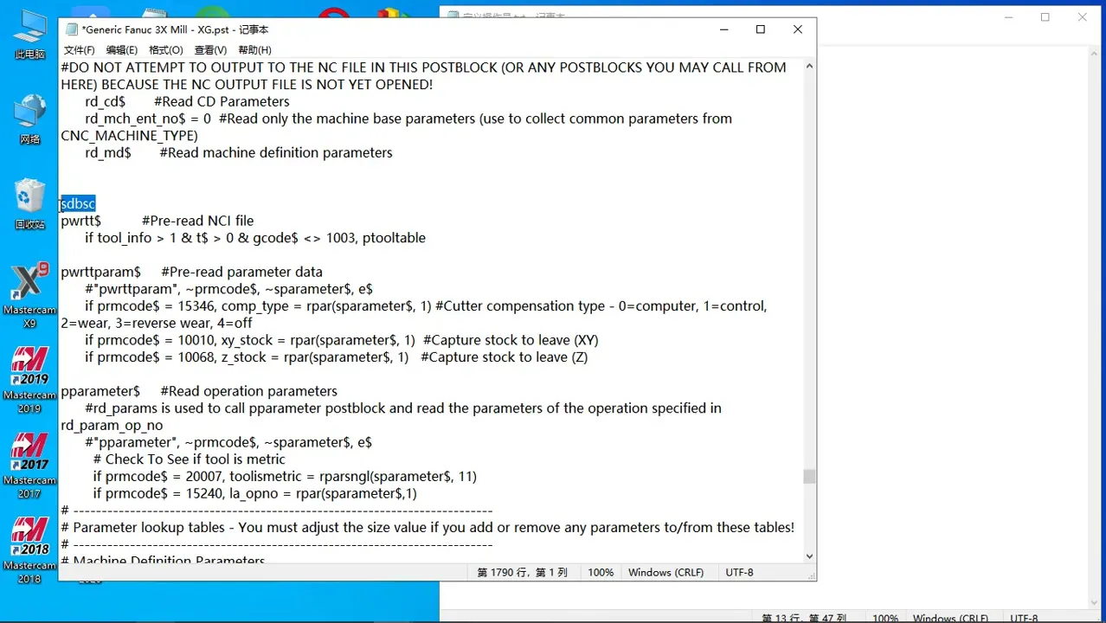Screen dimensions: 1106x623
Task: Maximize the Generic Fanuc 3X Mill Notepad window
Action: [760, 29]
